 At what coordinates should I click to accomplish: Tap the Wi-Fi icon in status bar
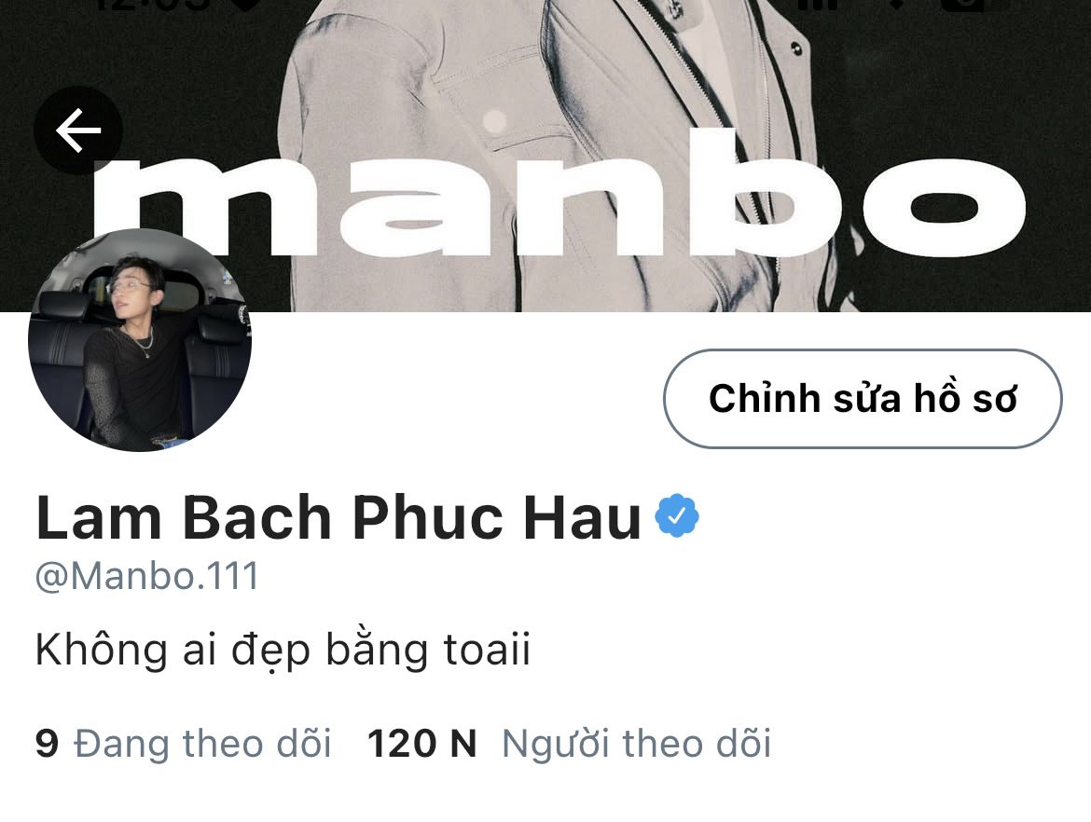point(898,4)
